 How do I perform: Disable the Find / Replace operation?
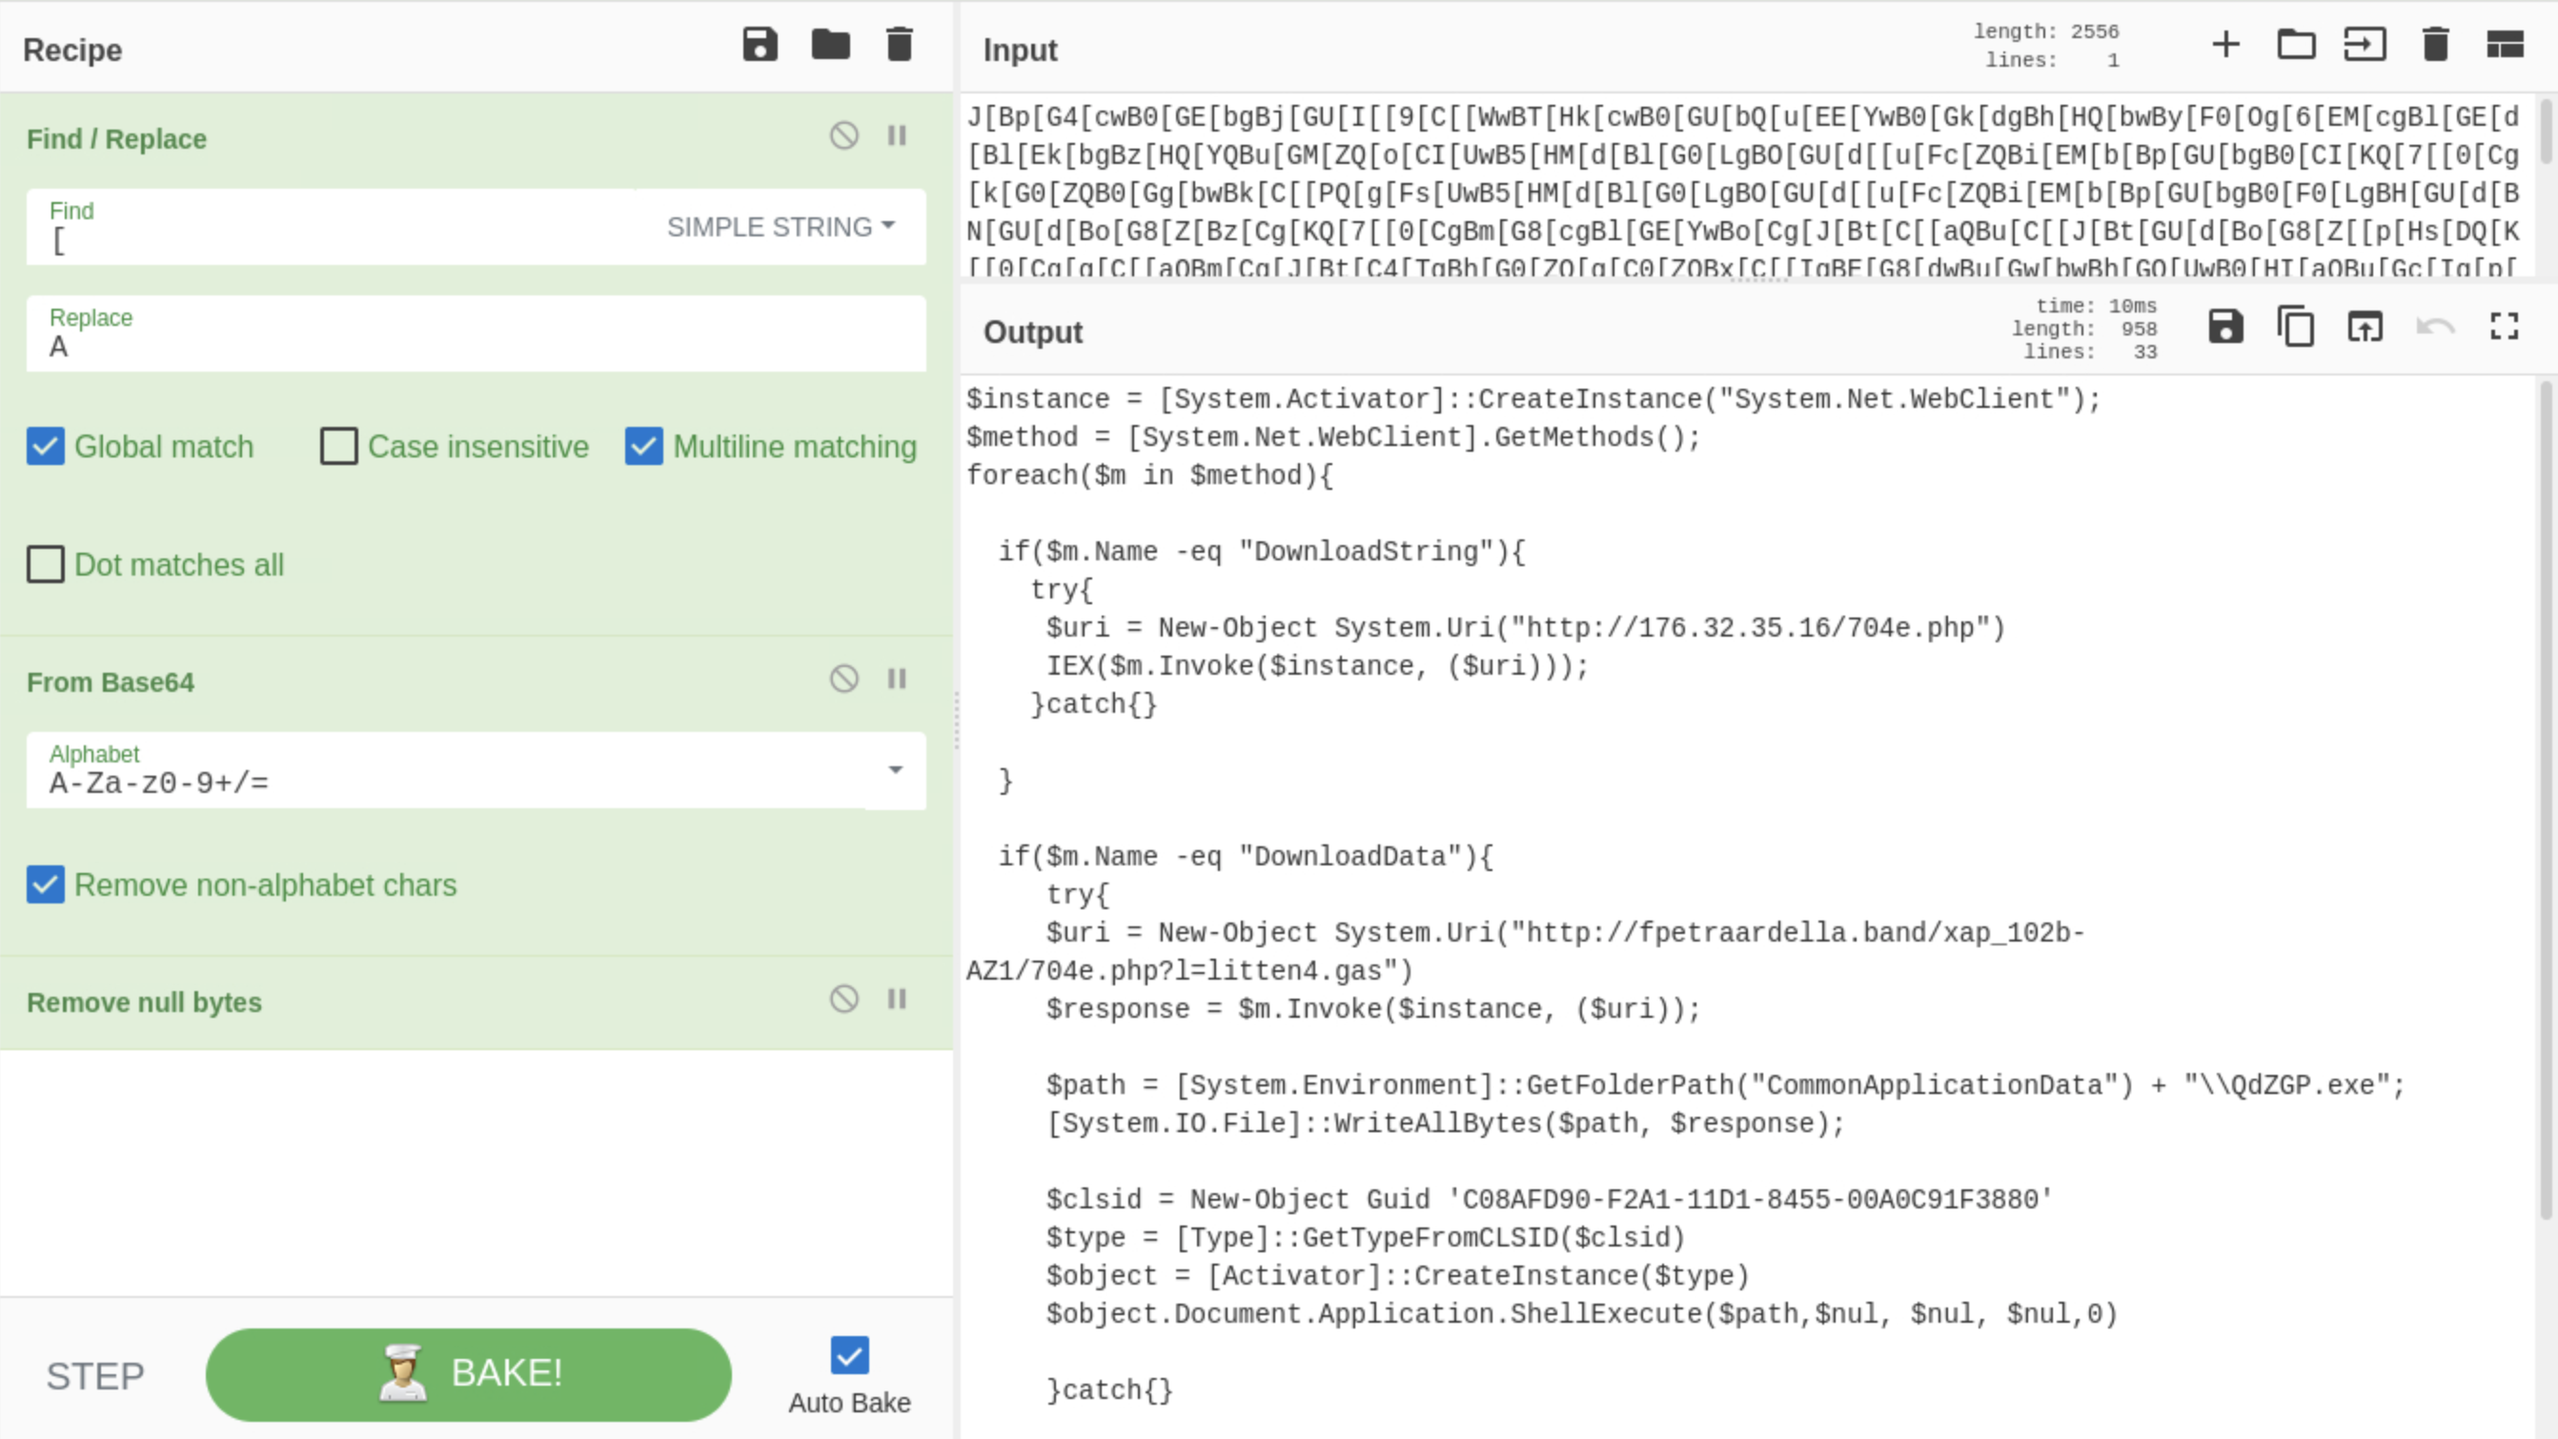point(843,136)
